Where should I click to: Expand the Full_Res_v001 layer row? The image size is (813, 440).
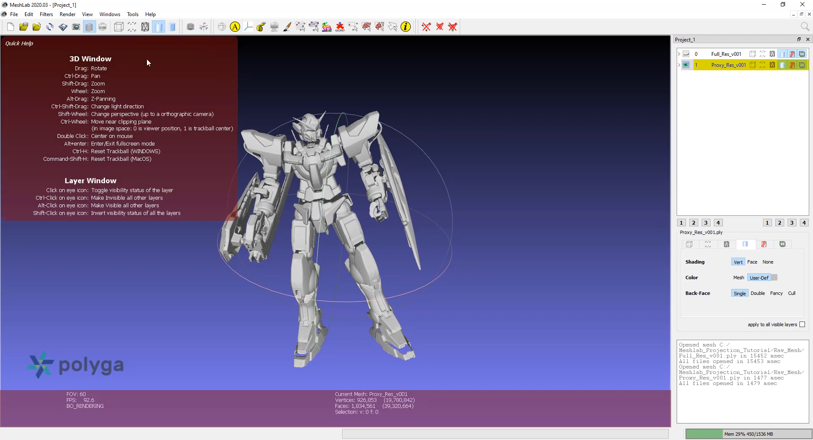click(679, 54)
